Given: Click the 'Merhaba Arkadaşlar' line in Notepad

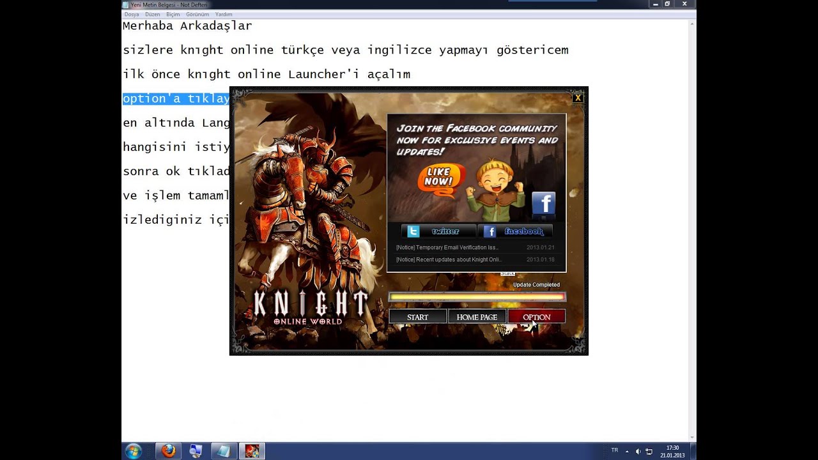Looking at the screenshot, I should (x=187, y=26).
